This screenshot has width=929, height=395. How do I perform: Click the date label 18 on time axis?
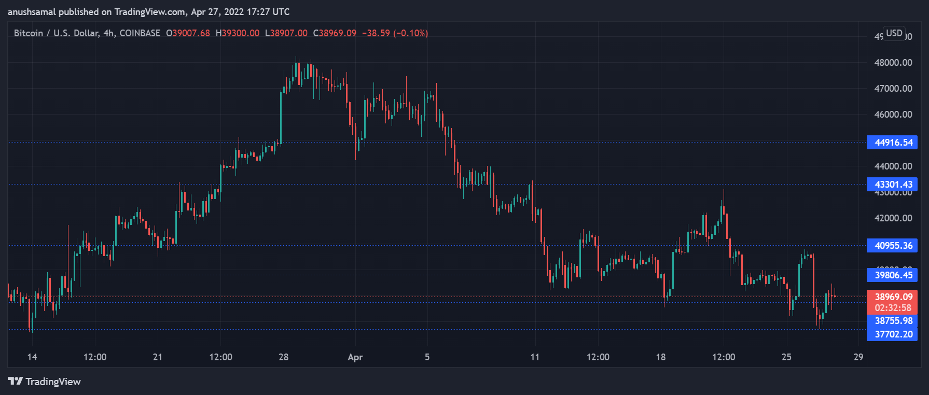click(x=661, y=357)
